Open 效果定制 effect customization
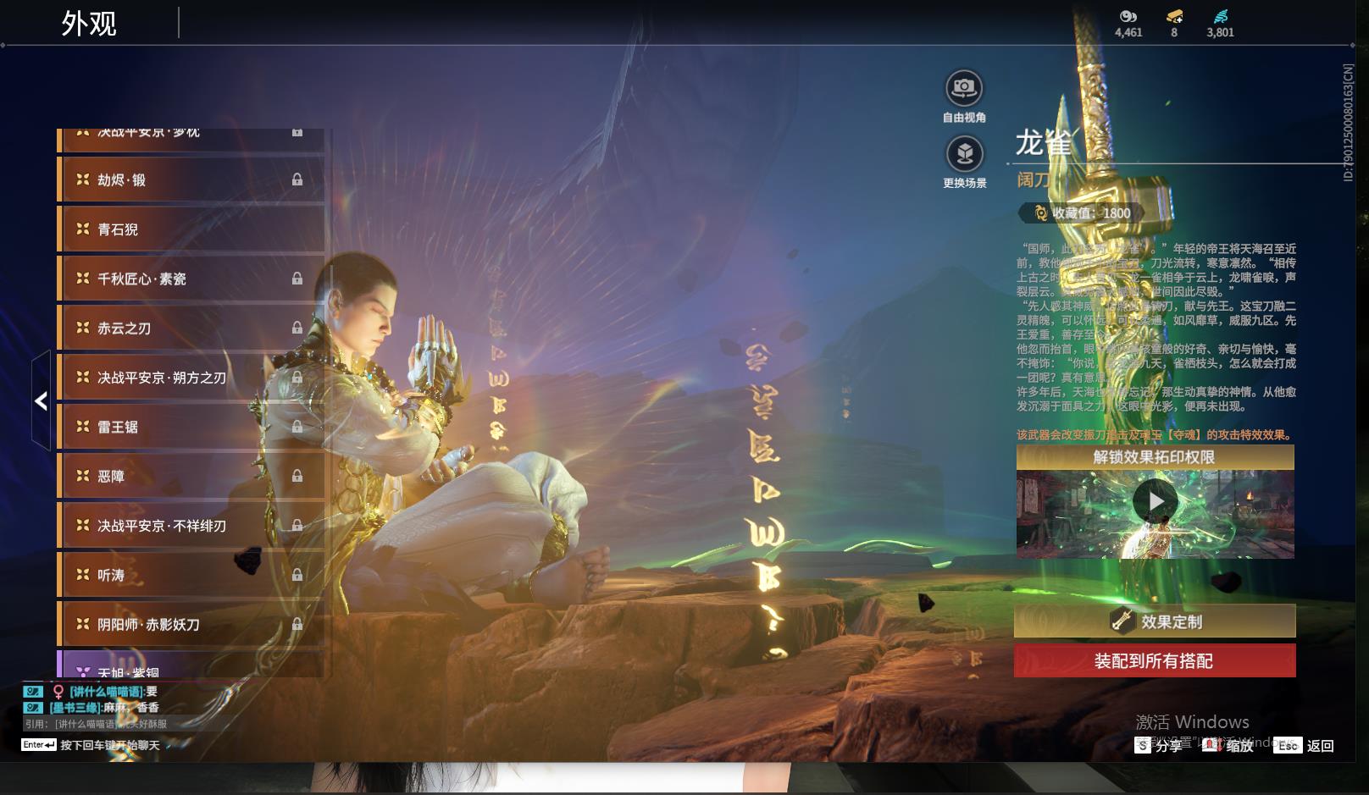This screenshot has width=1369, height=795. coord(1155,621)
